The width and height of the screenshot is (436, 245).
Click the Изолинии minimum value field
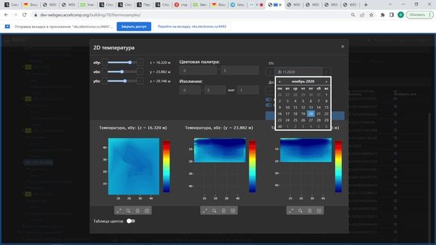click(x=190, y=90)
